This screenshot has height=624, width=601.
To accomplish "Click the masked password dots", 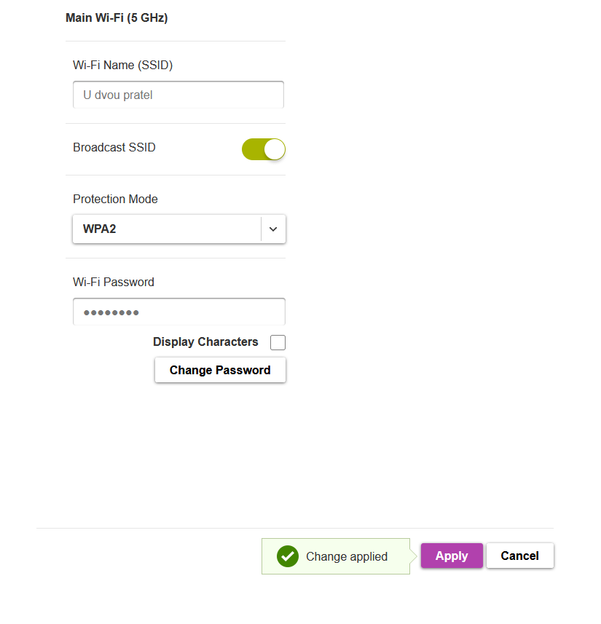I will click(111, 313).
